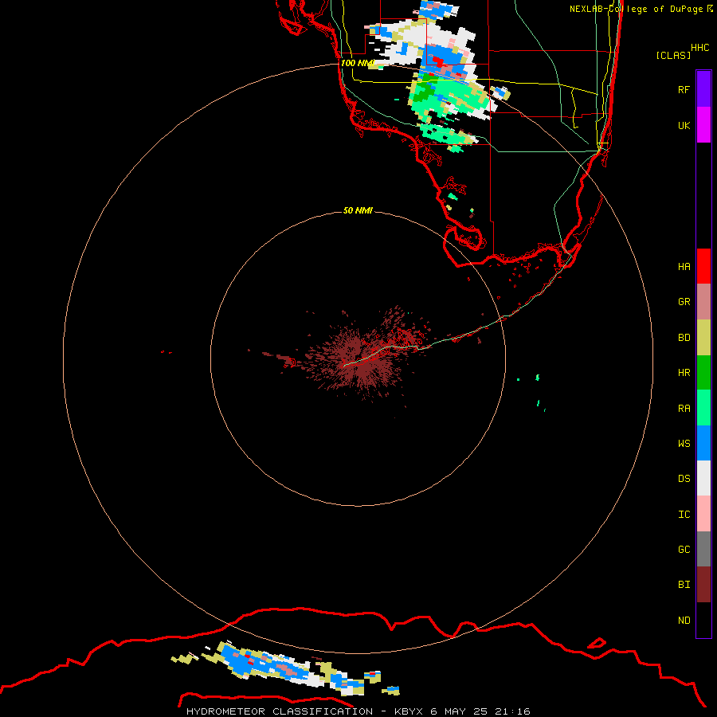This screenshot has width=717, height=717.
Task: Click the GR legend color swatch
Action: [x=703, y=302]
